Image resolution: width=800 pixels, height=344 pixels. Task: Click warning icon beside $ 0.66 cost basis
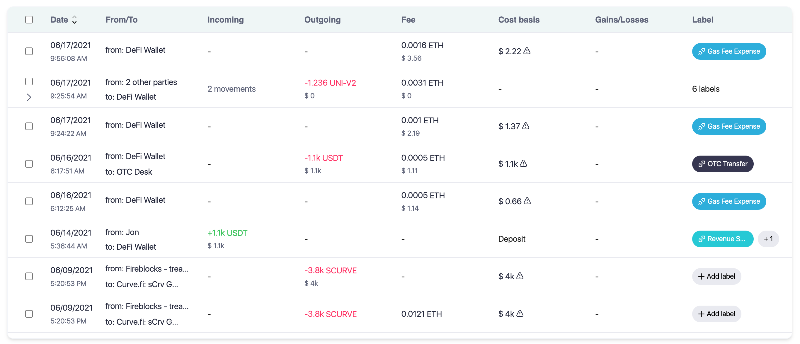click(x=527, y=201)
